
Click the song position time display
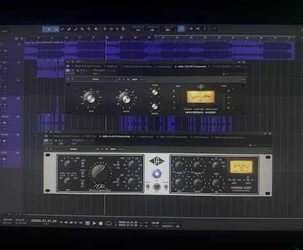43,221
